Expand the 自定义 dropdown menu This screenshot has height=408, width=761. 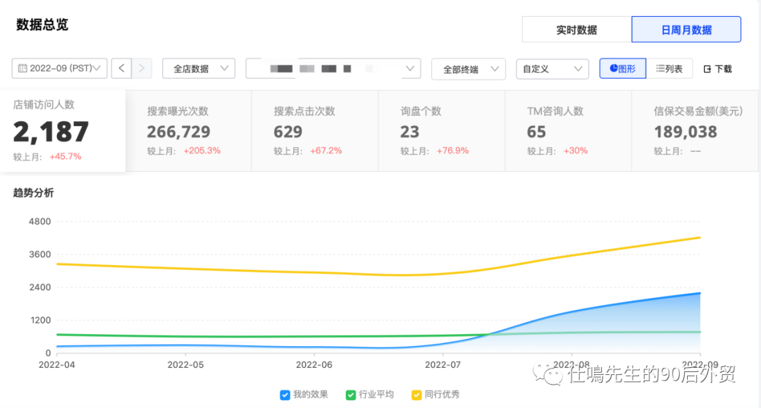[x=552, y=68]
